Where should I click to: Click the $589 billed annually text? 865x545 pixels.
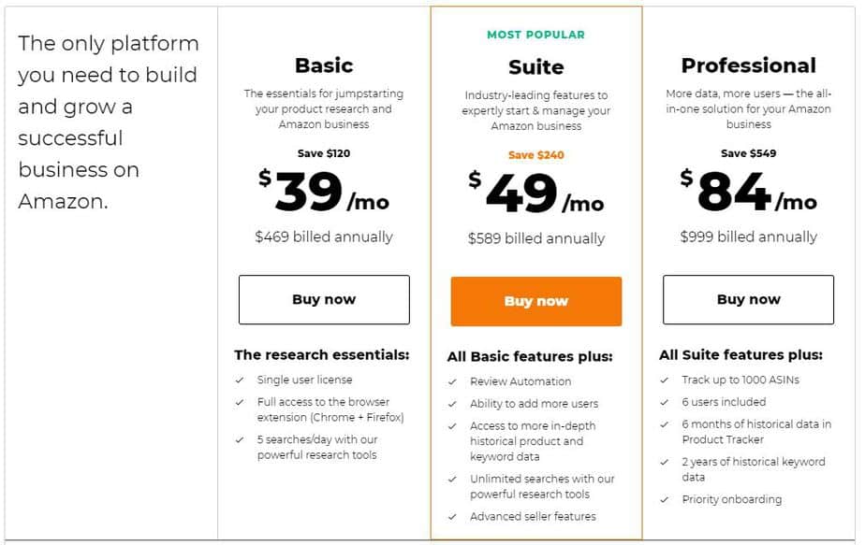535,238
